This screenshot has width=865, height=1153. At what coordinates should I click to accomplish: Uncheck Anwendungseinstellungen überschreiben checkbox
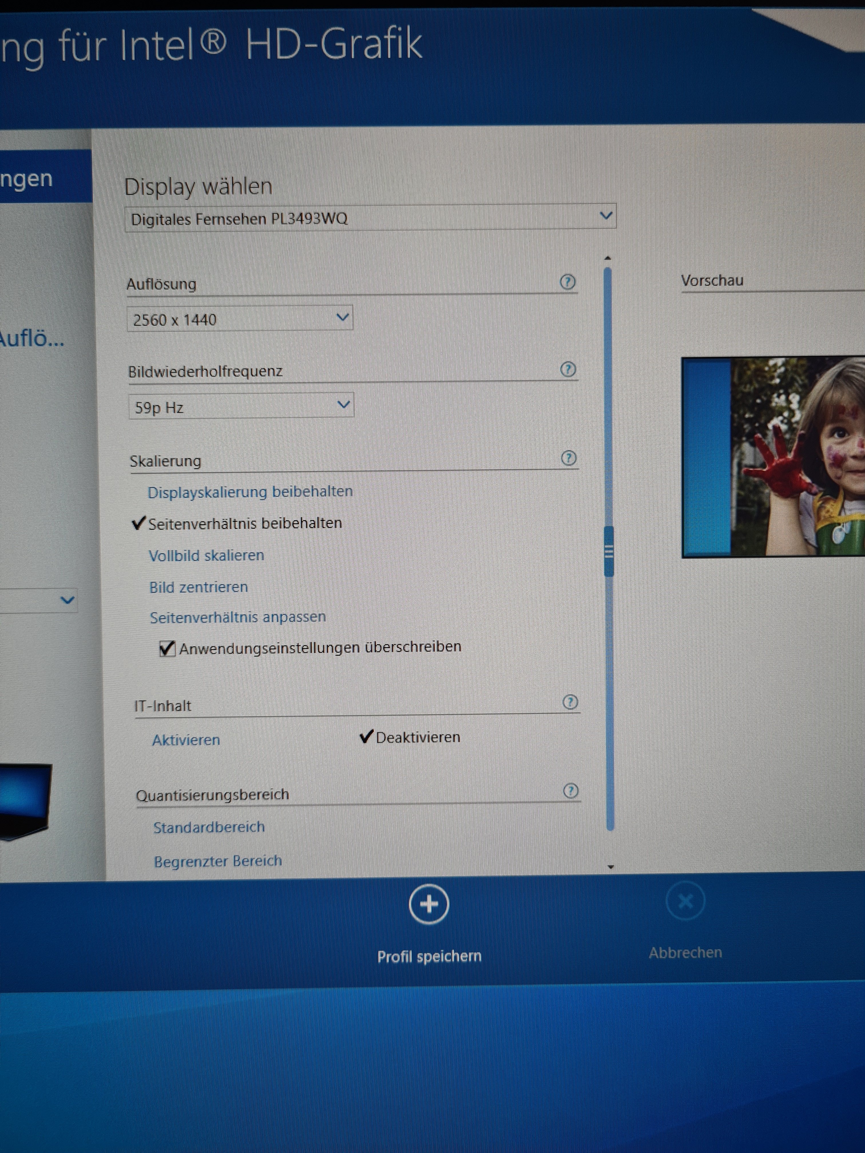(167, 649)
